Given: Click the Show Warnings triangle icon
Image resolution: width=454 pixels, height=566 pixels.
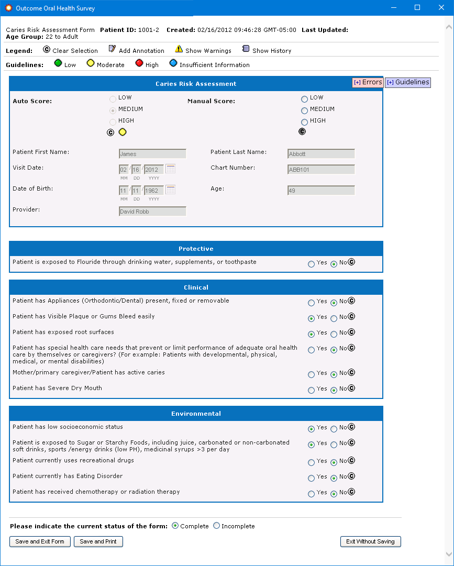Looking at the screenshot, I should pos(179,49).
